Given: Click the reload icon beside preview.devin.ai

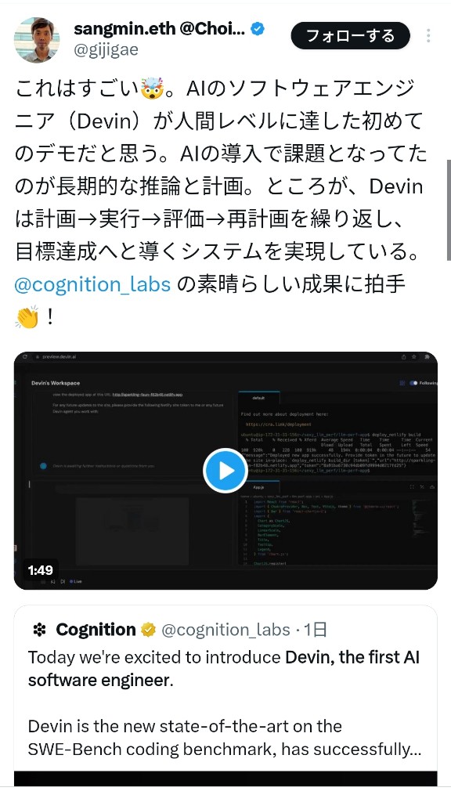Looking at the screenshot, I should pyautogui.click(x=24, y=356).
